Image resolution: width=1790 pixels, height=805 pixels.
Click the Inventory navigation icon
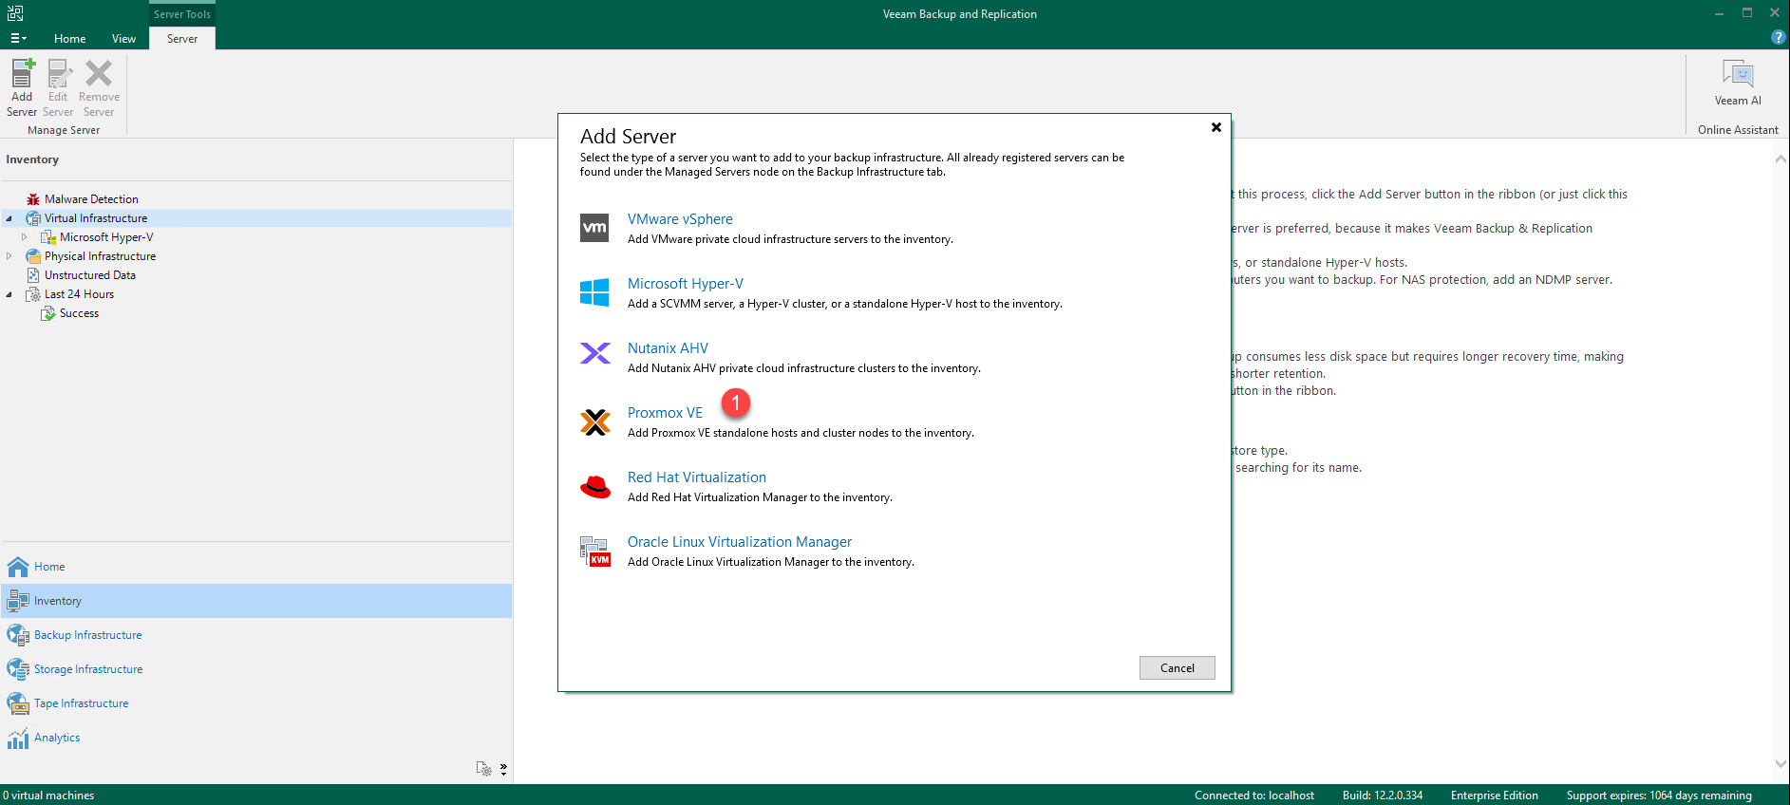click(x=18, y=601)
